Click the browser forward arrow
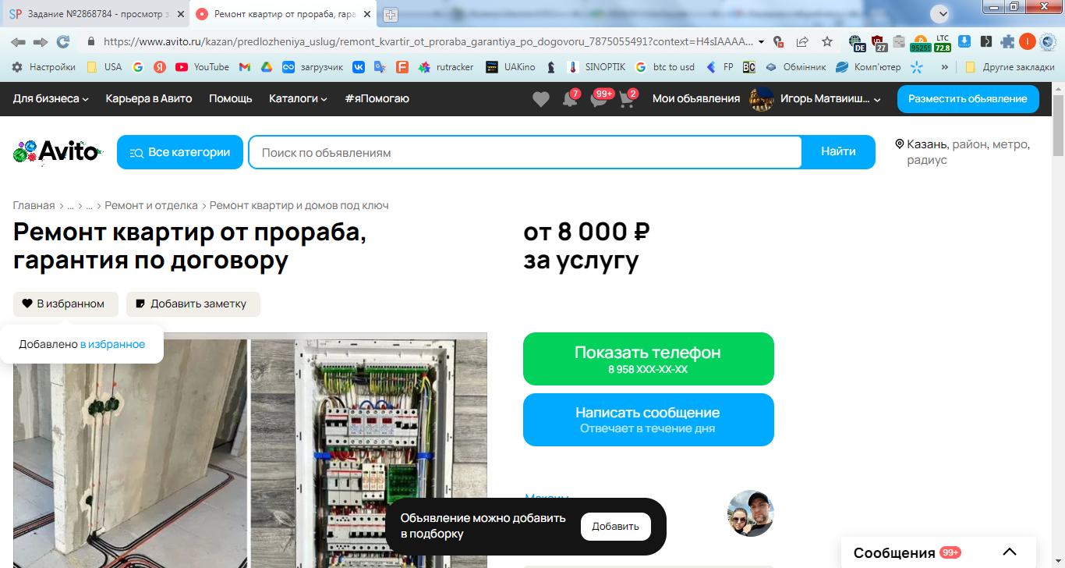 [x=41, y=41]
